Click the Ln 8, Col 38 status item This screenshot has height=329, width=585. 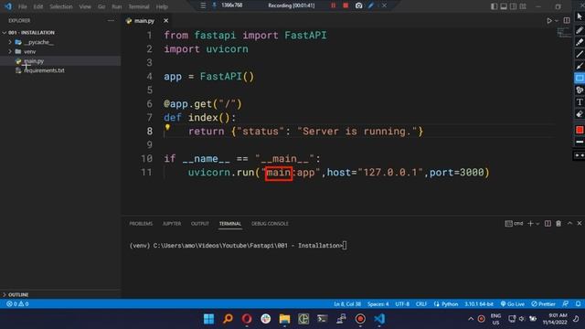pos(347,304)
